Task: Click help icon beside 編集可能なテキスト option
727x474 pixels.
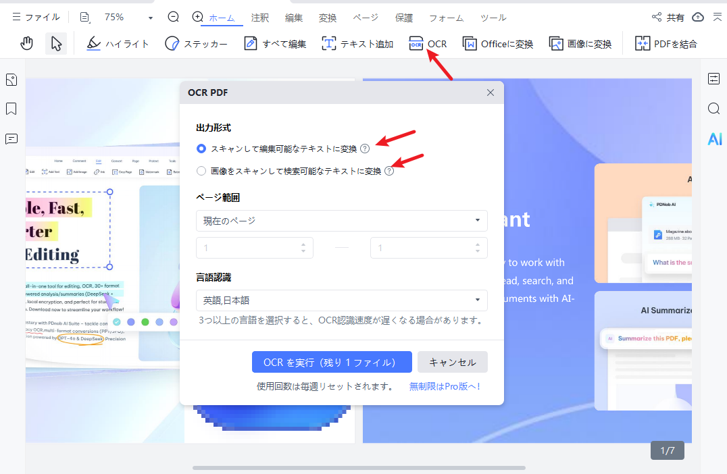Action: click(365, 149)
